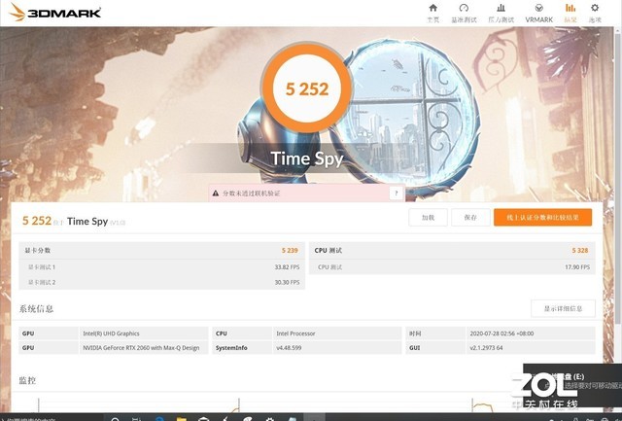622x421 pixels.
Task: Click the 显卡分数 5 239 row
Action: point(162,251)
